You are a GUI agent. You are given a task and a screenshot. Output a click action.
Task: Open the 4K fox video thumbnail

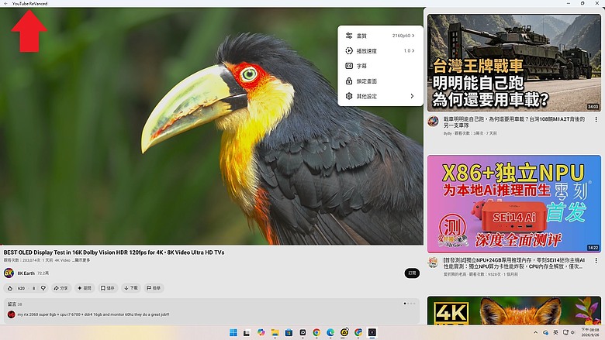514,311
